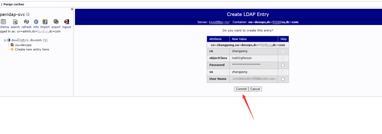Click the clock icon beside openldap-svc
The width and height of the screenshot is (382, 134).
(28, 14)
